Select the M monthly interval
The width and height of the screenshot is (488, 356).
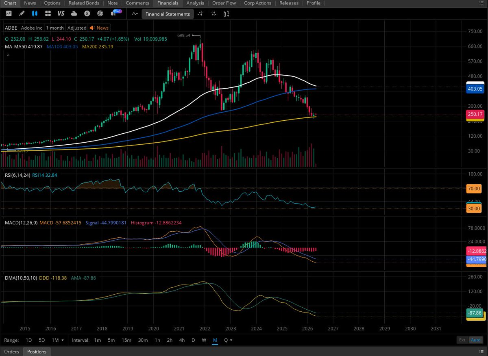point(215,340)
